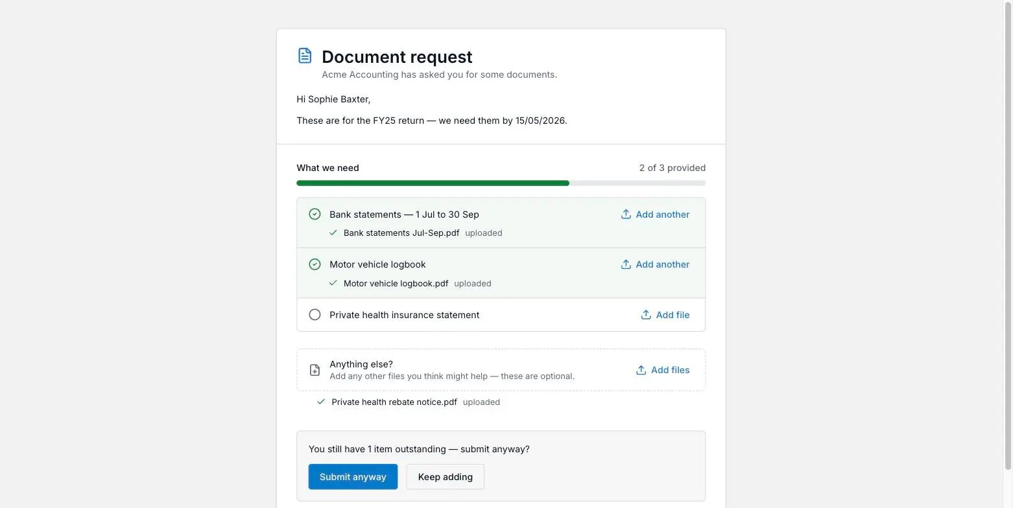Viewport: 1013px width, 508px height.
Task: Click the green check circle for Motor vehicle logbook
Action: pyautogui.click(x=315, y=264)
